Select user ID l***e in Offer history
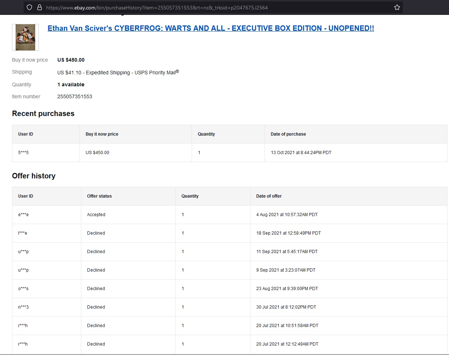 (23, 233)
